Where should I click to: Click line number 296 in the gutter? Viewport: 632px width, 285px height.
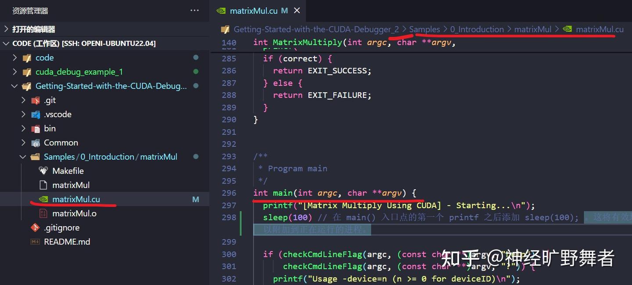pyautogui.click(x=229, y=193)
